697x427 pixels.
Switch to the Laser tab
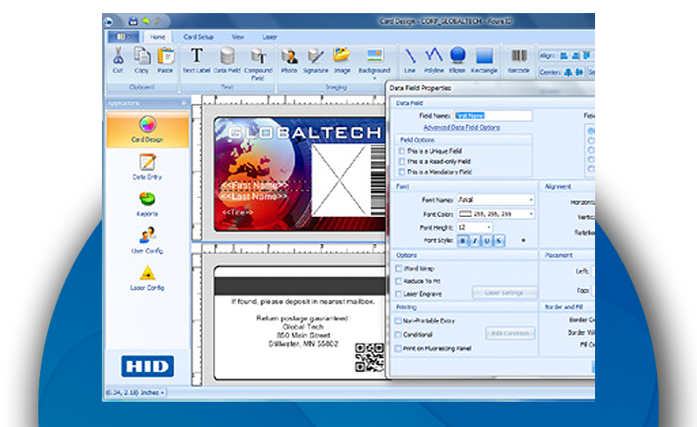pos(269,37)
